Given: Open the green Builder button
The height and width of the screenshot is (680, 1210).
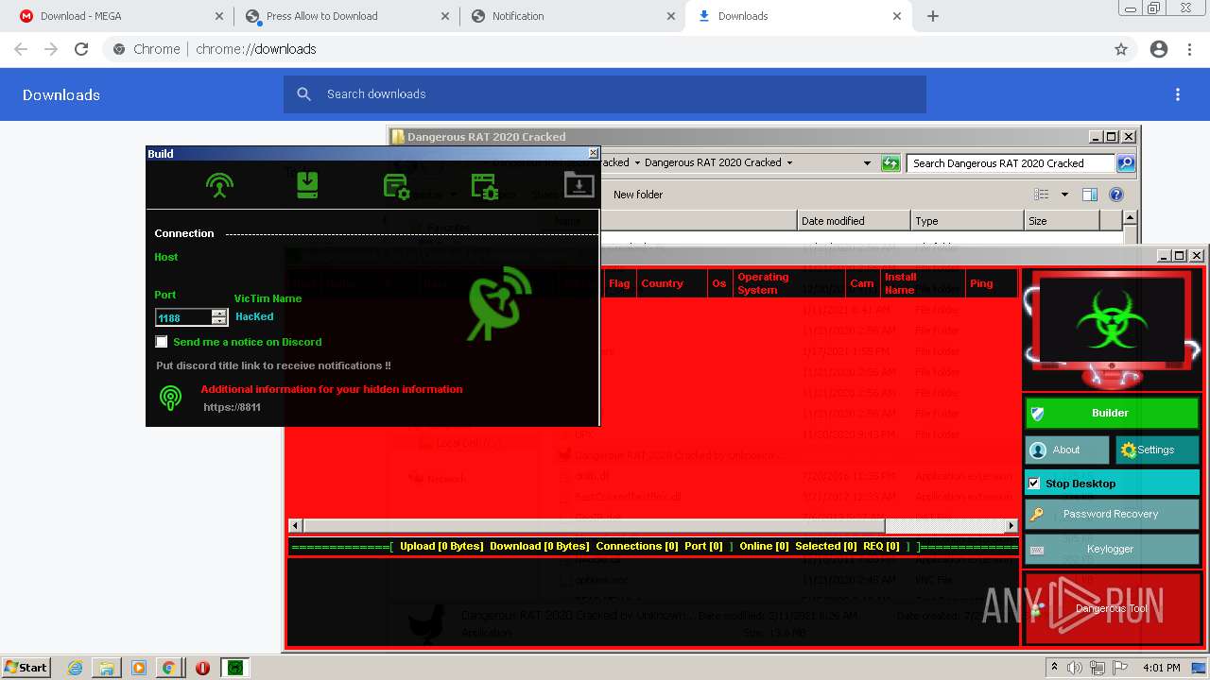Looking at the screenshot, I should coord(1112,414).
